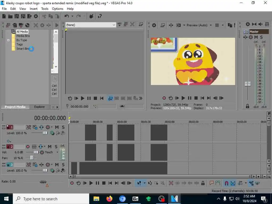Expand the By Type media bin
The width and height of the screenshot is (272, 204).
8,40
